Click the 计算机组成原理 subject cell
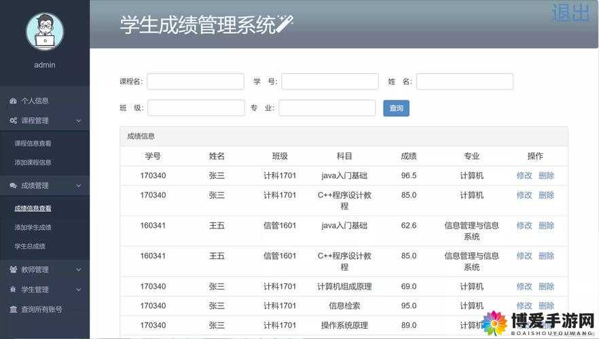599x339 pixels. coord(344,286)
